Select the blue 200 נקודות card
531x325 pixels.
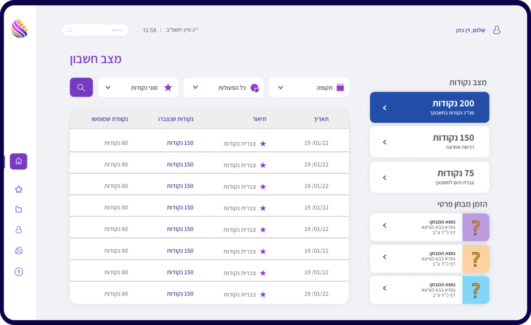point(429,107)
